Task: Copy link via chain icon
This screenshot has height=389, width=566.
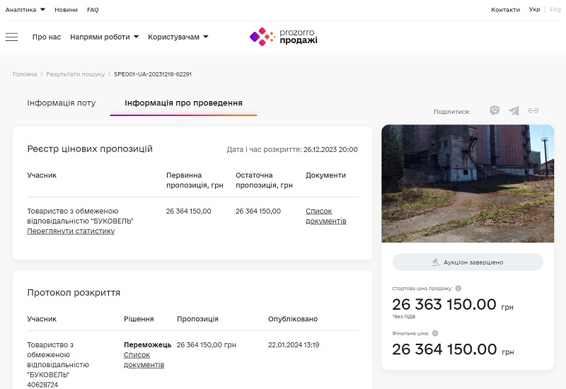Action: pyautogui.click(x=533, y=111)
